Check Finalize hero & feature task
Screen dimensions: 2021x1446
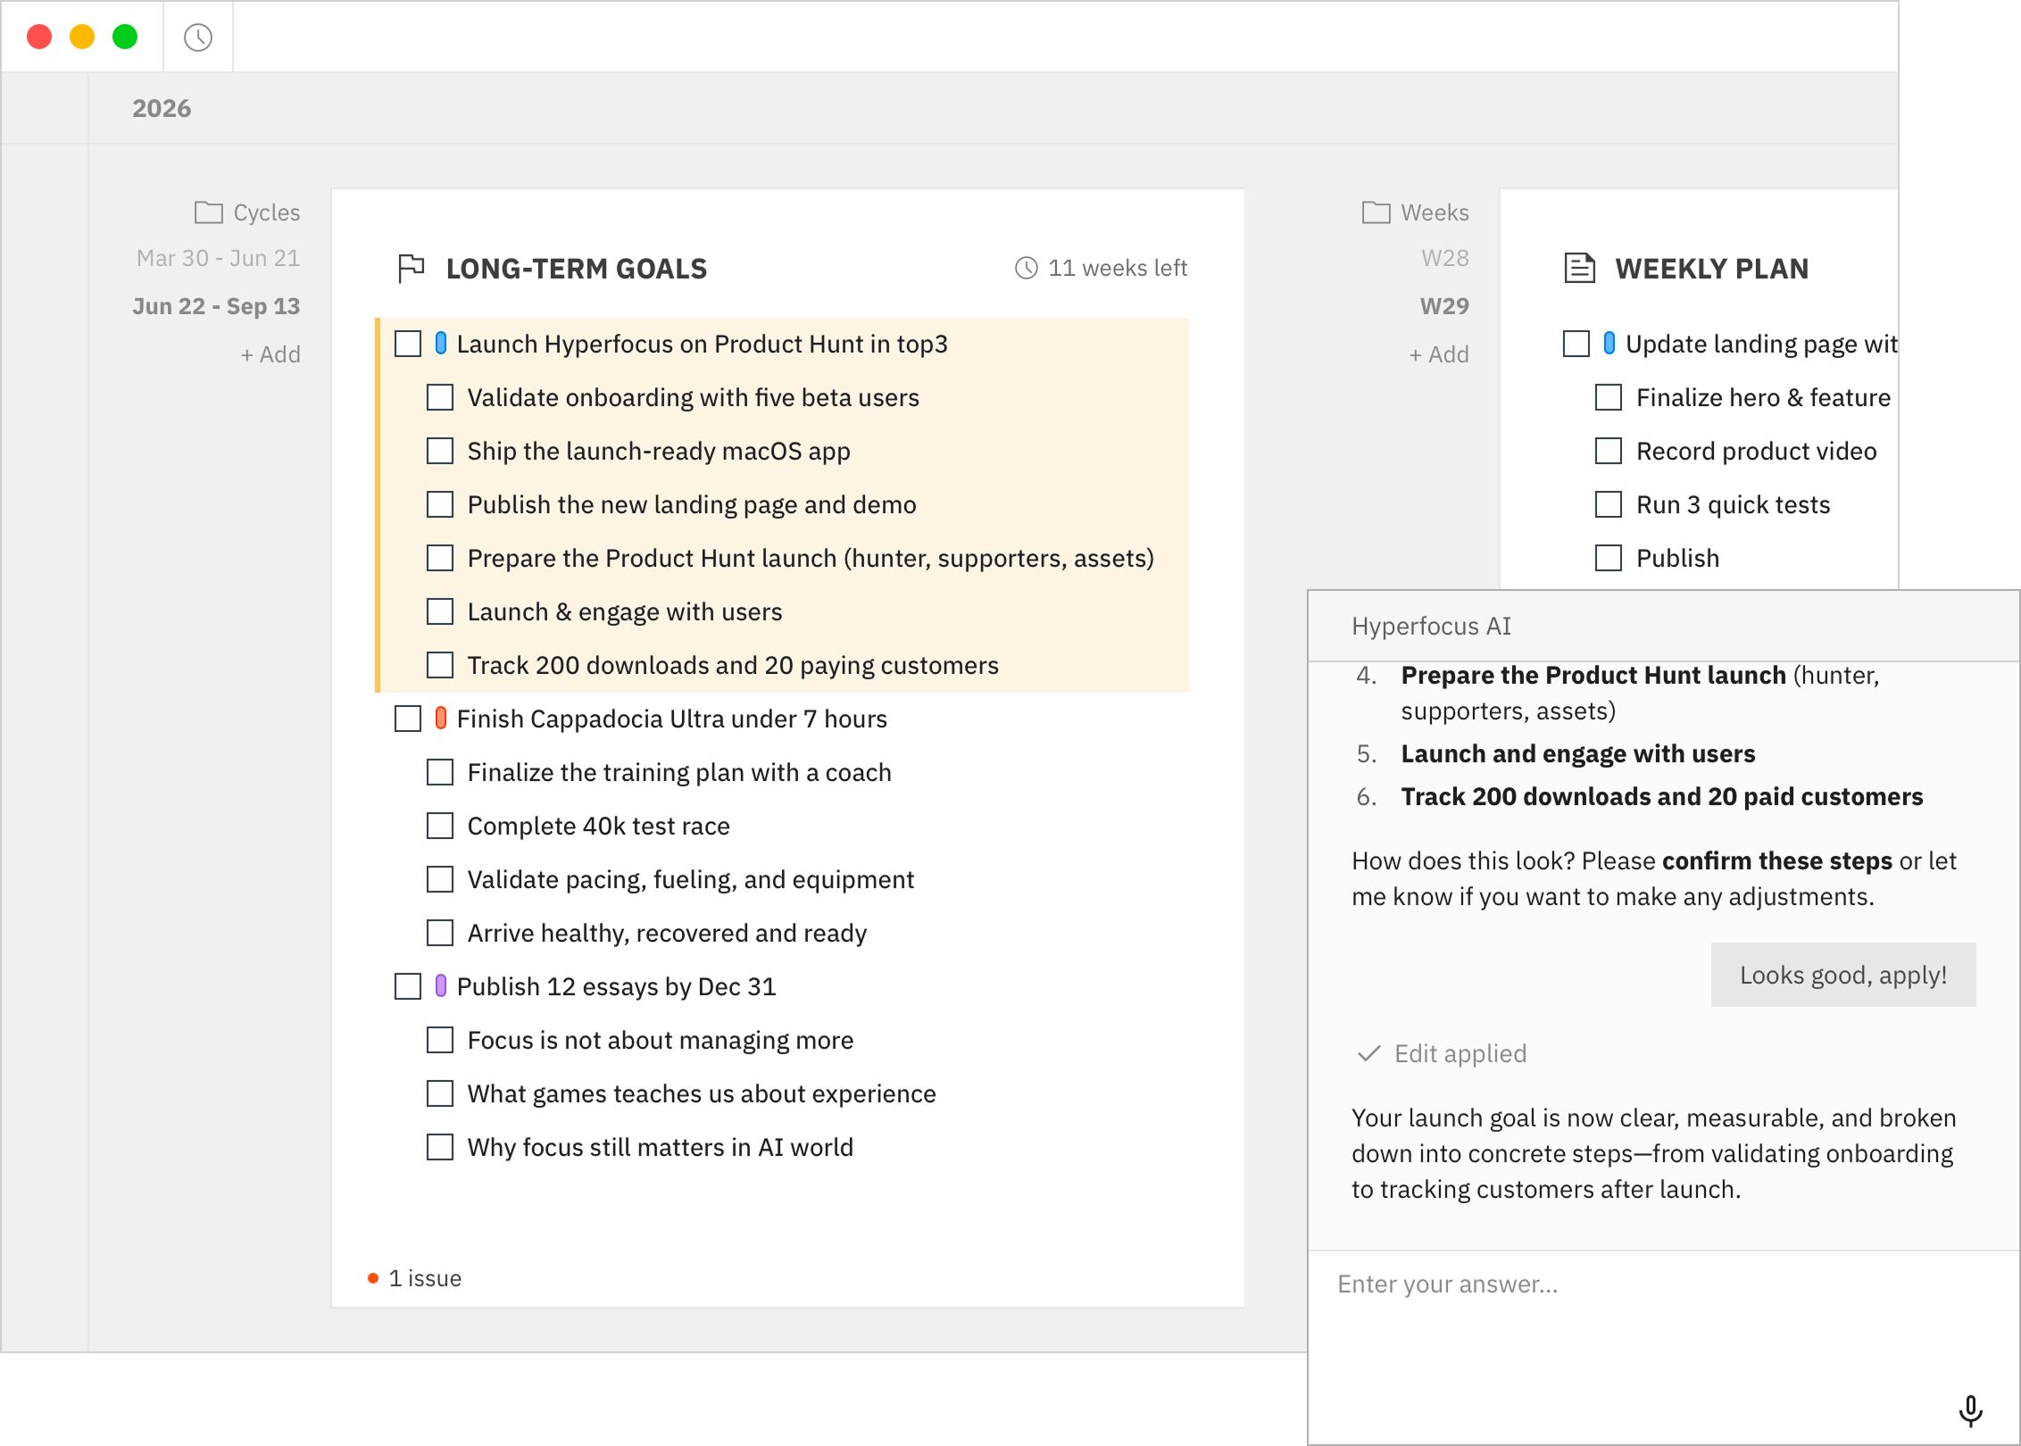coord(1609,397)
